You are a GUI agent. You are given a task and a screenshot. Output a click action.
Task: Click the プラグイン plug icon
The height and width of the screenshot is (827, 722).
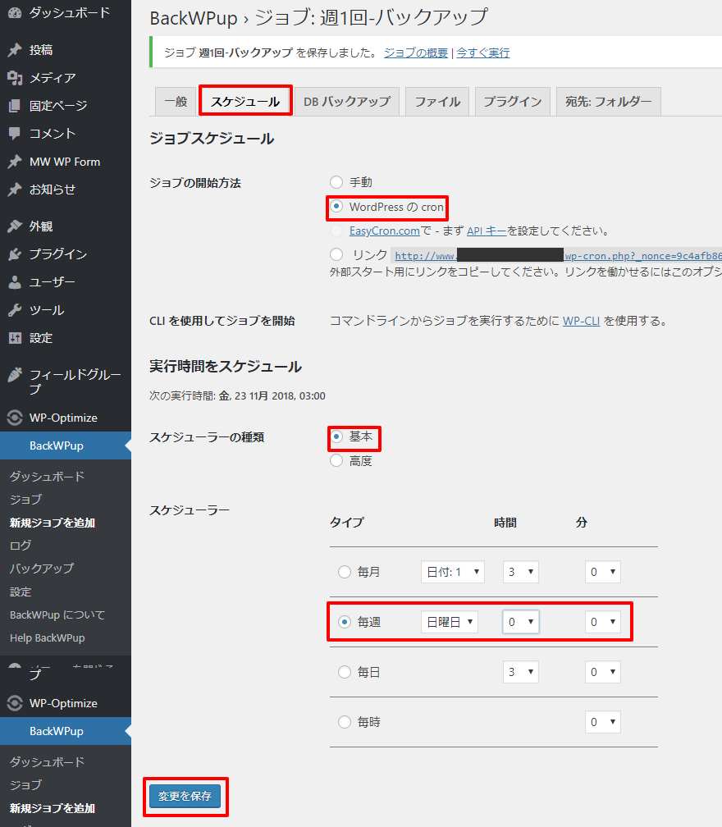tap(15, 254)
